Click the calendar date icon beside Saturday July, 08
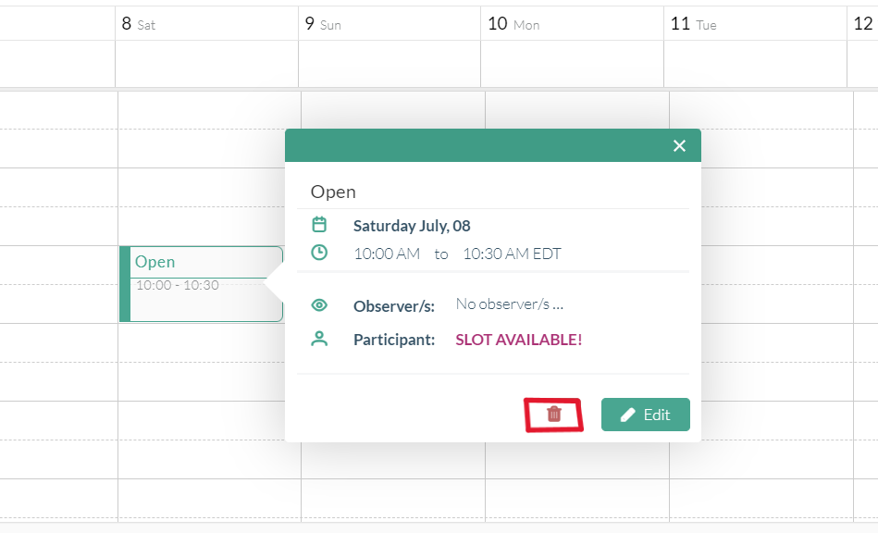878x533 pixels. click(x=319, y=224)
